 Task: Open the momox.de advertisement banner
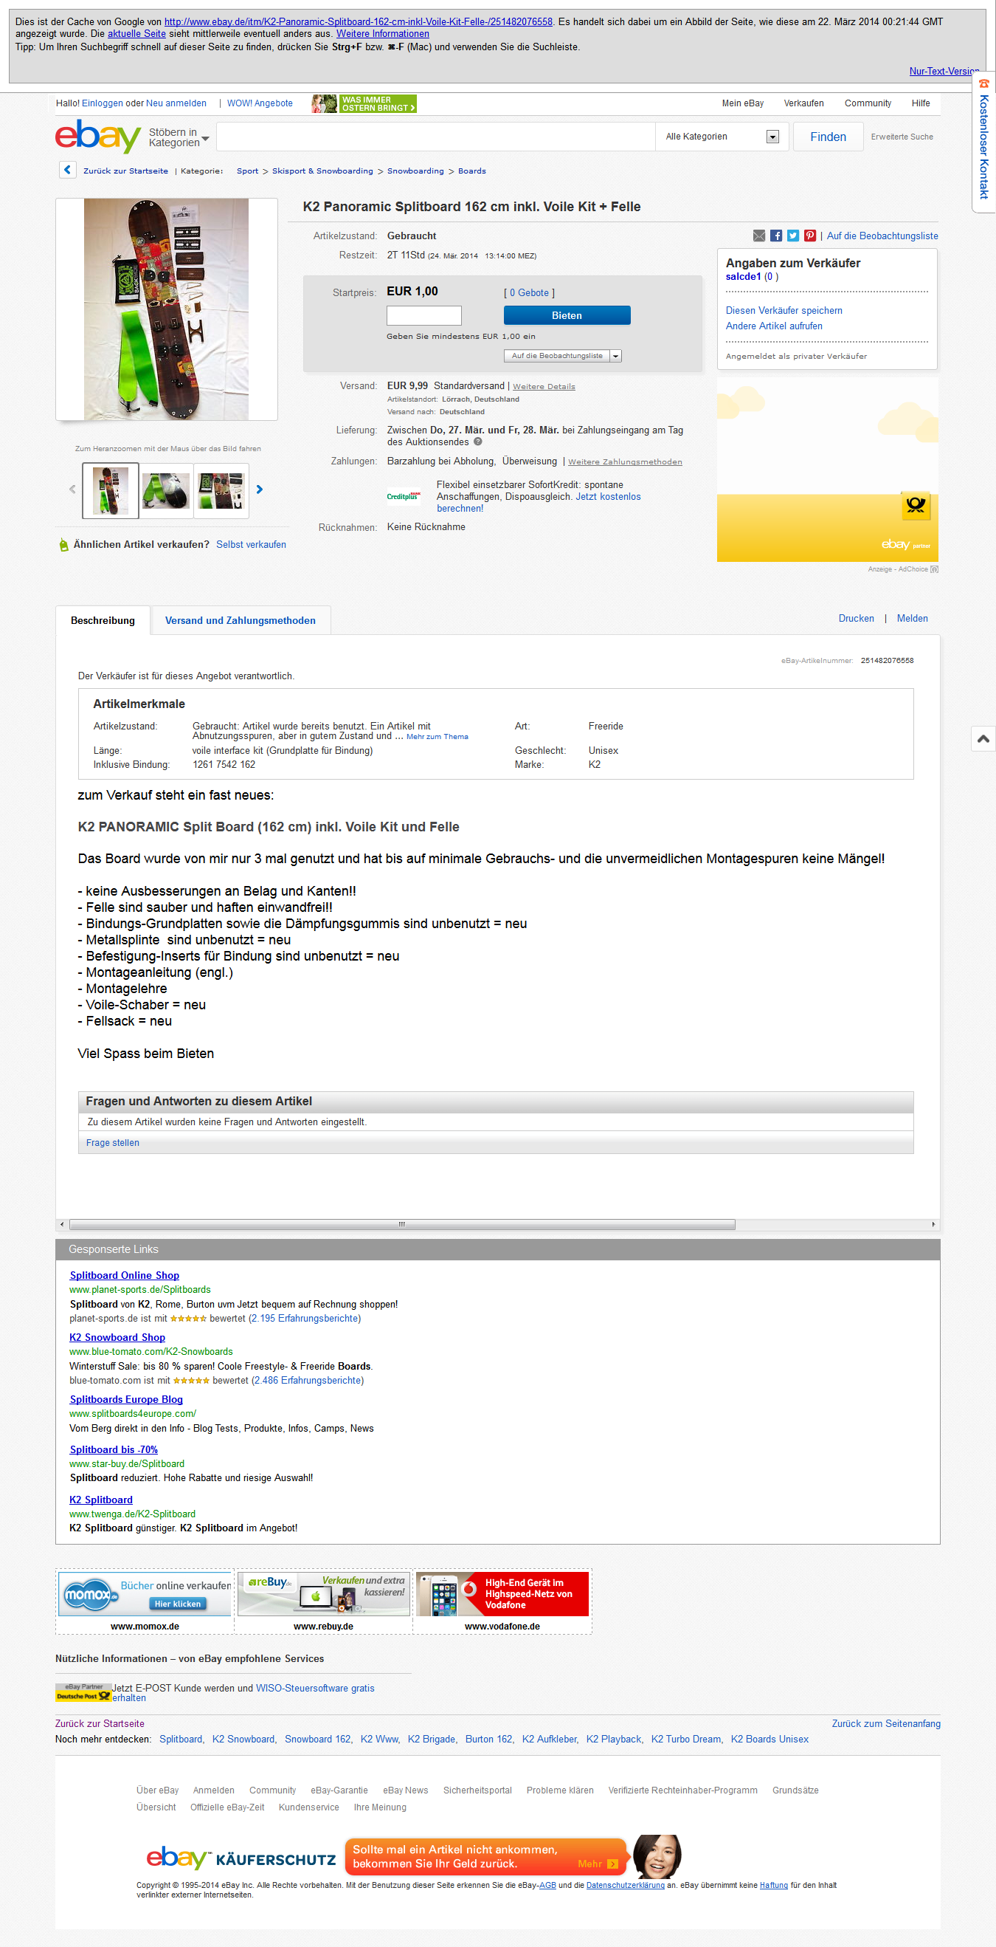pos(145,1593)
